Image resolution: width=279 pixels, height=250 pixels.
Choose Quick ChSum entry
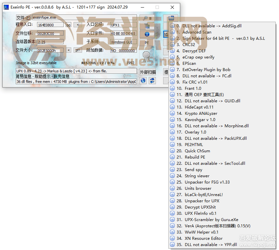pyautogui.click(x=222, y=151)
